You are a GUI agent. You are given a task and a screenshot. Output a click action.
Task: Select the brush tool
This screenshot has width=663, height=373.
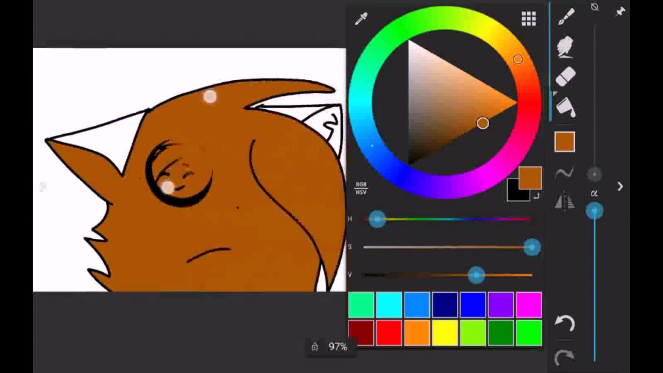pos(566,17)
